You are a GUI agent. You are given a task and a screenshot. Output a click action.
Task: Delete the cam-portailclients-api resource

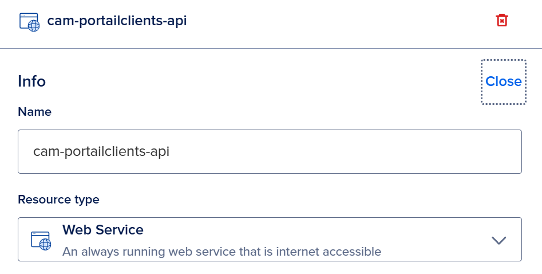502,21
